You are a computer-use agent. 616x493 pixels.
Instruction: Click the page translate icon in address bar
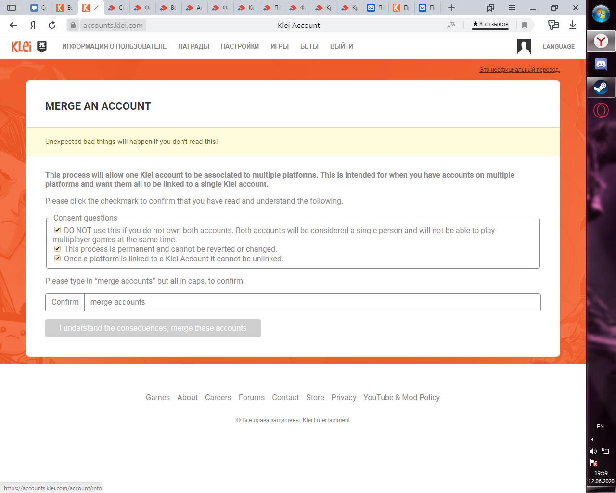(451, 25)
